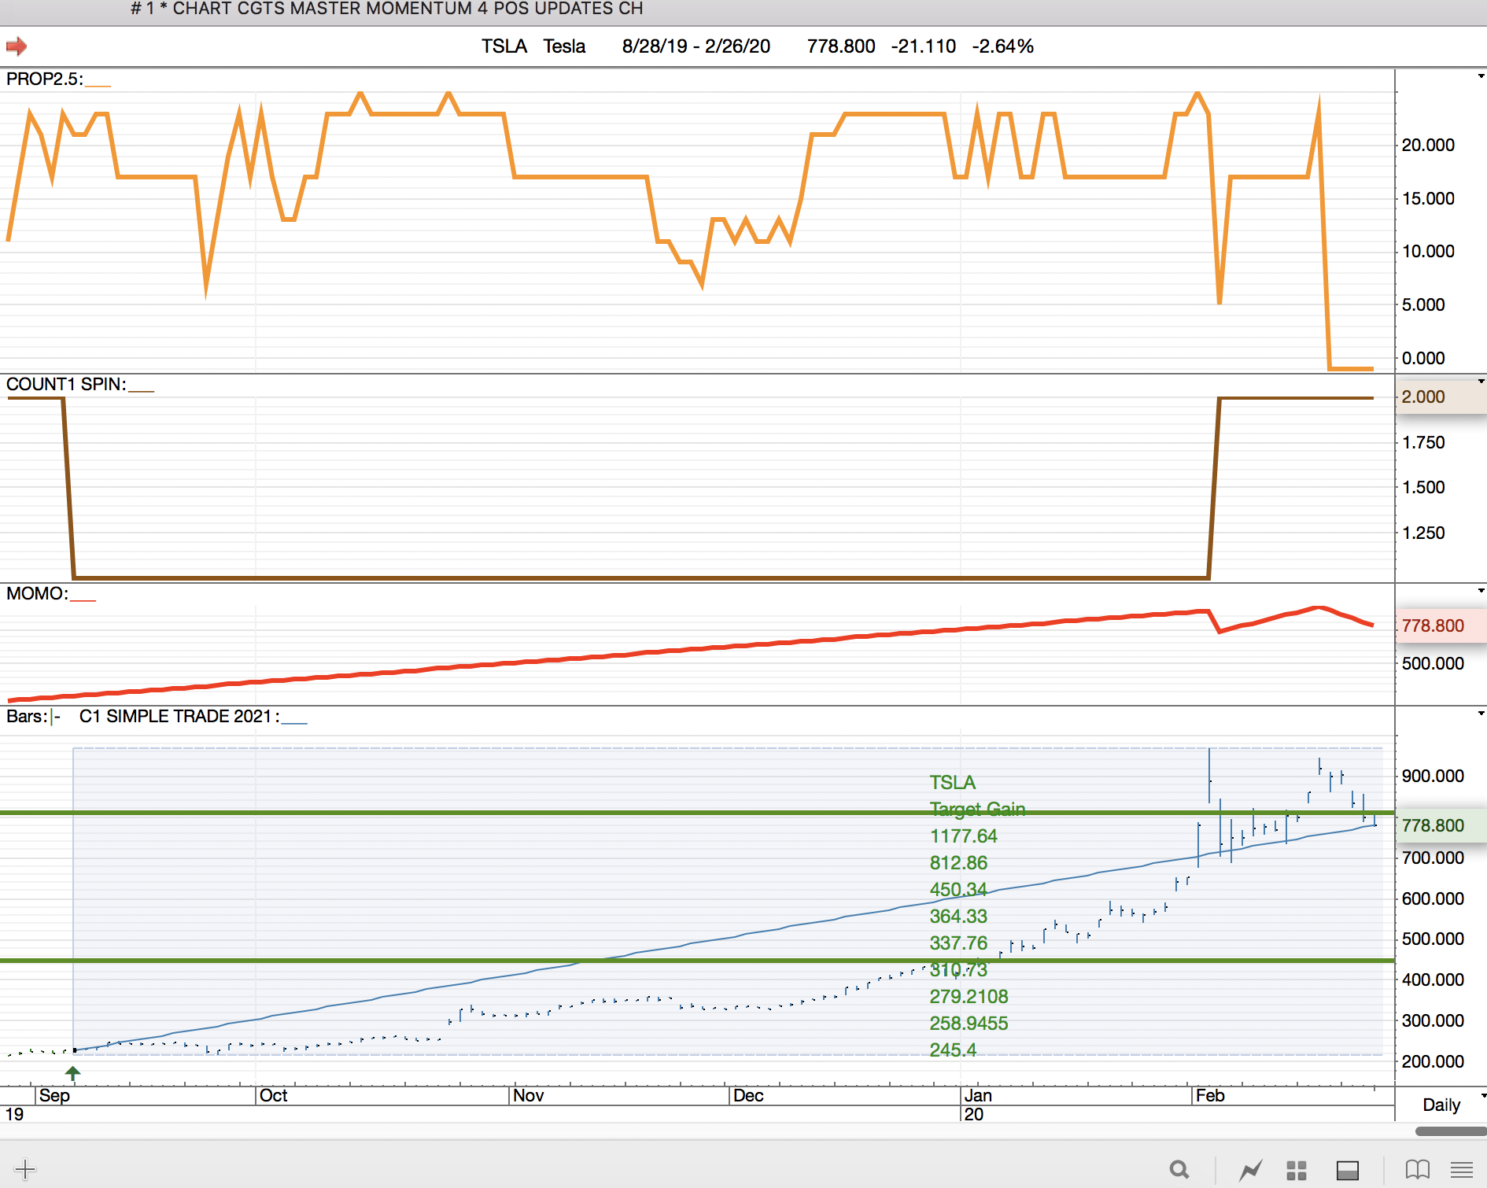Screen dimensions: 1487x1188
Task: Click the 812.86 target value
Action: click(x=958, y=862)
